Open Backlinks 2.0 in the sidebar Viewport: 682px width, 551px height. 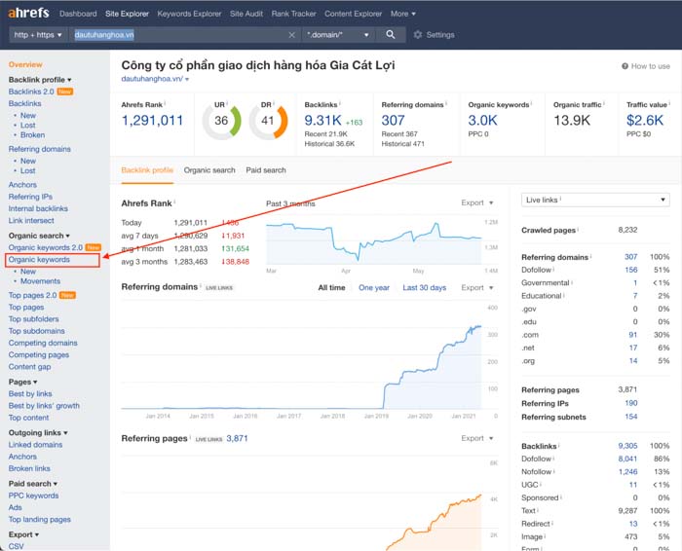pyautogui.click(x=31, y=92)
